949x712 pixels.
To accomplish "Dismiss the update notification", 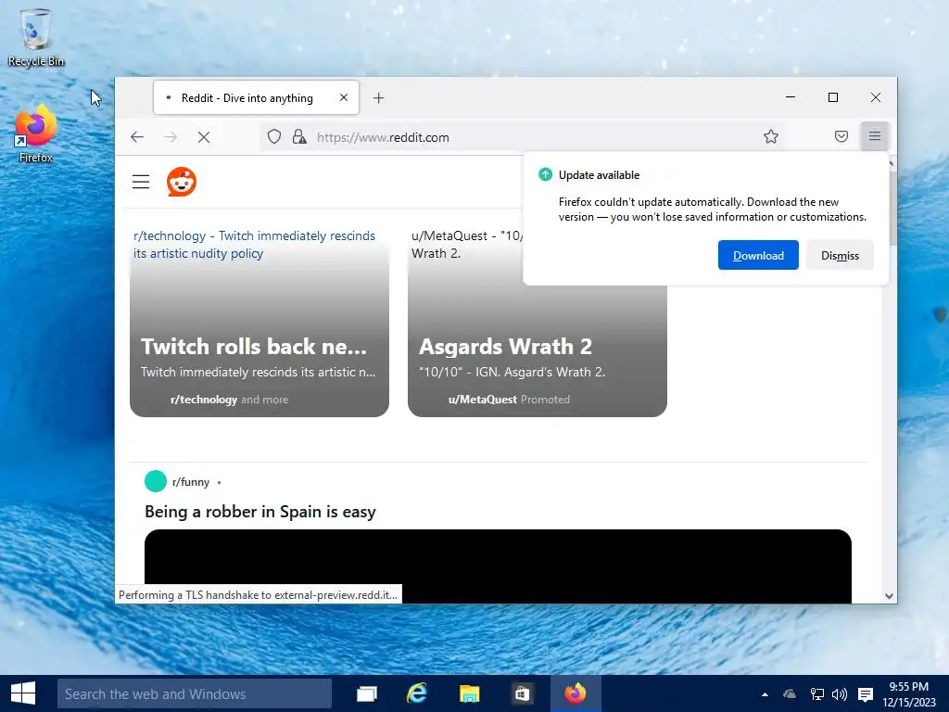I will [x=840, y=255].
